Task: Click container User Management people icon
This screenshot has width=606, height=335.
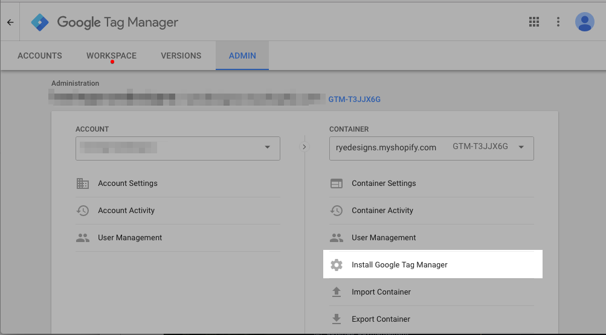Action: coord(337,238)
